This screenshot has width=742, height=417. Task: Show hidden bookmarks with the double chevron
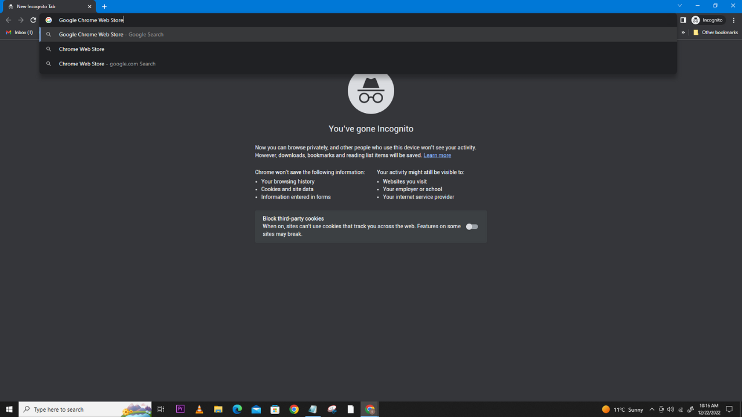pyautogui.click(x=683, y=32)
